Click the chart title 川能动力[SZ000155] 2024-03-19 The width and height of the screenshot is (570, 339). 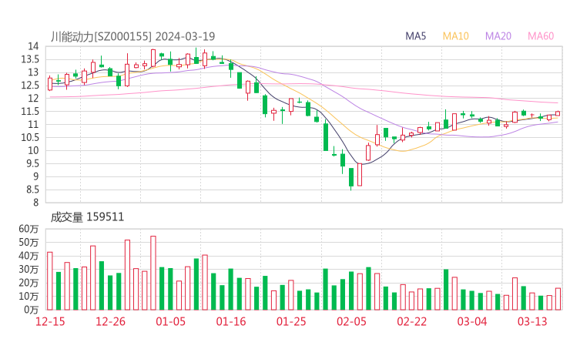[x=132, y=36]
